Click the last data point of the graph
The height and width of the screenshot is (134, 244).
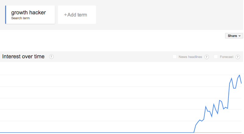point(241,83)
